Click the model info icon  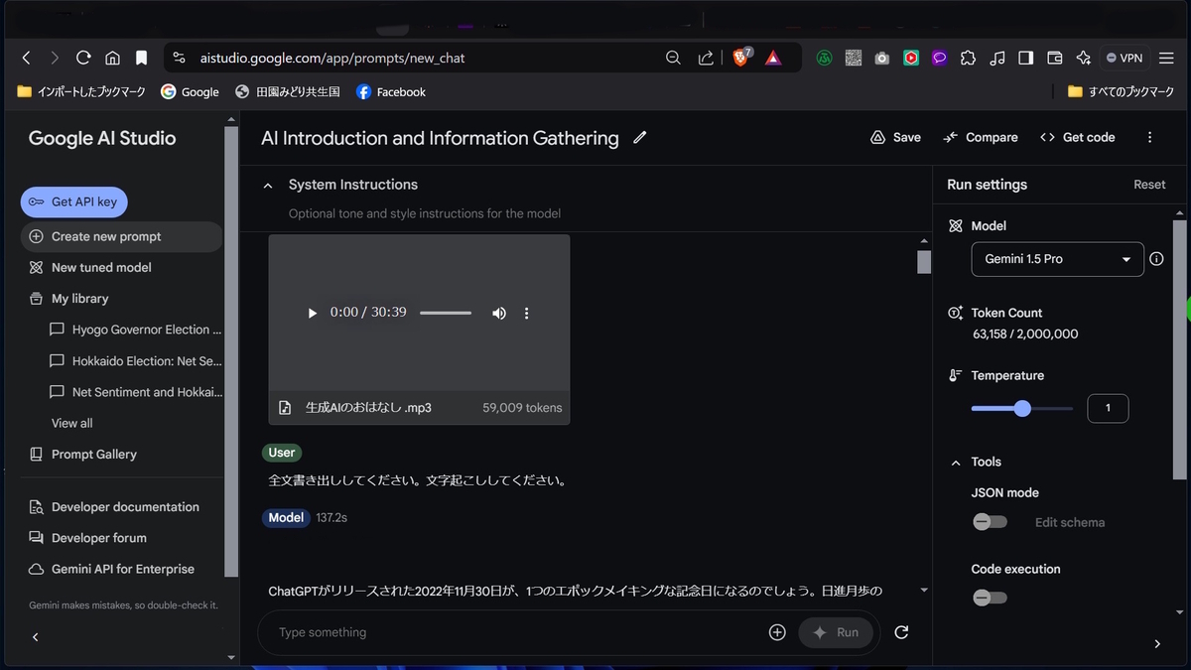(1156, 259)
